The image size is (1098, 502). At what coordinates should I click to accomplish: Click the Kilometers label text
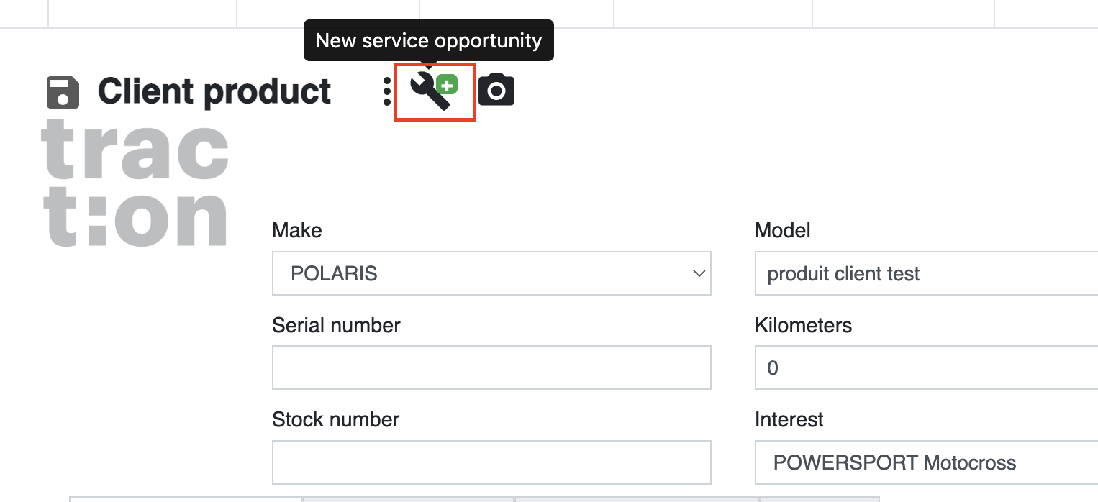click(x=803, y=325)
